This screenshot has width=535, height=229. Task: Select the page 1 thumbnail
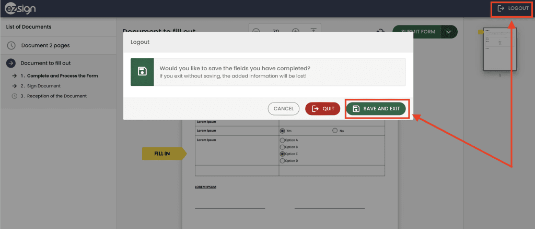(500, 49)
